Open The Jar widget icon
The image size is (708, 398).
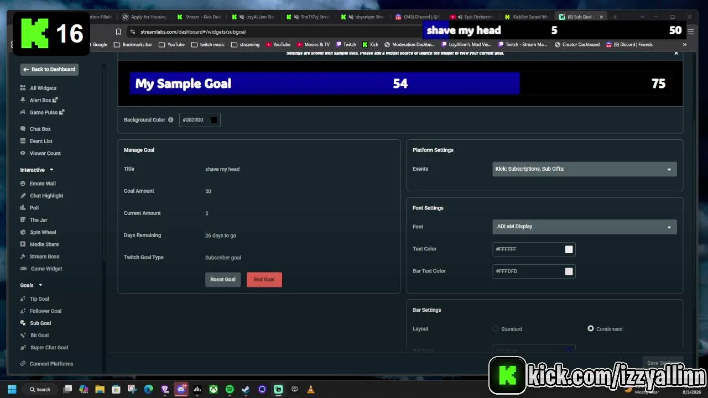click(x=23, y=220)
